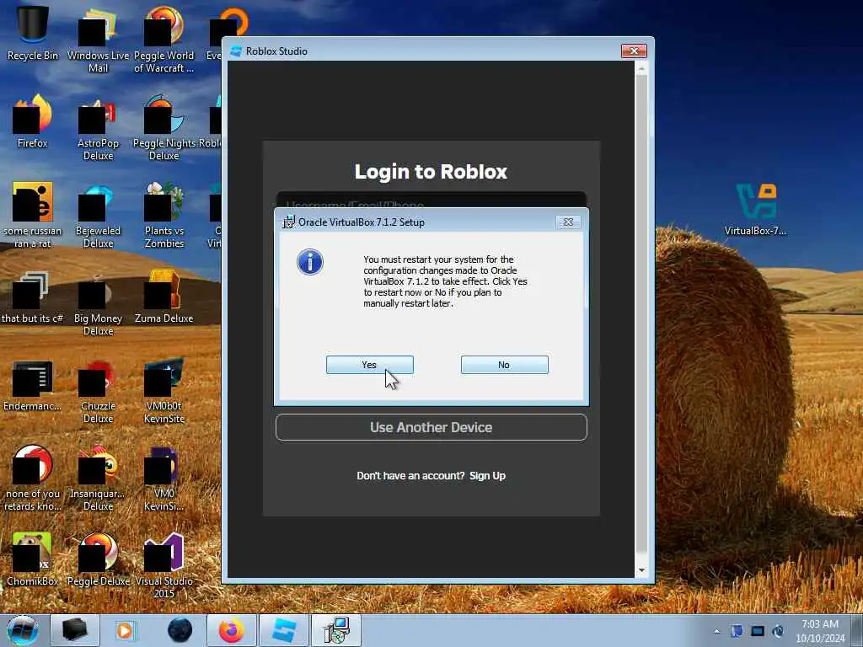Click the VirtualBox installer taskbar button
The image size is (863, 647).
[x=336, y=630]
